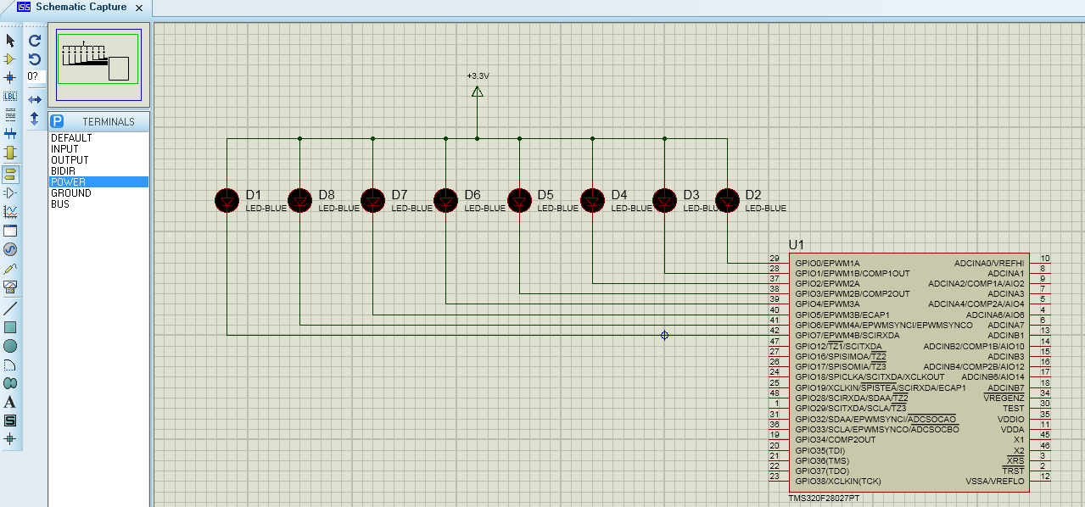The image size is (1085, 507).
Task: Select the 2D Graphics Circle tool
Action: tap(10, 346)
